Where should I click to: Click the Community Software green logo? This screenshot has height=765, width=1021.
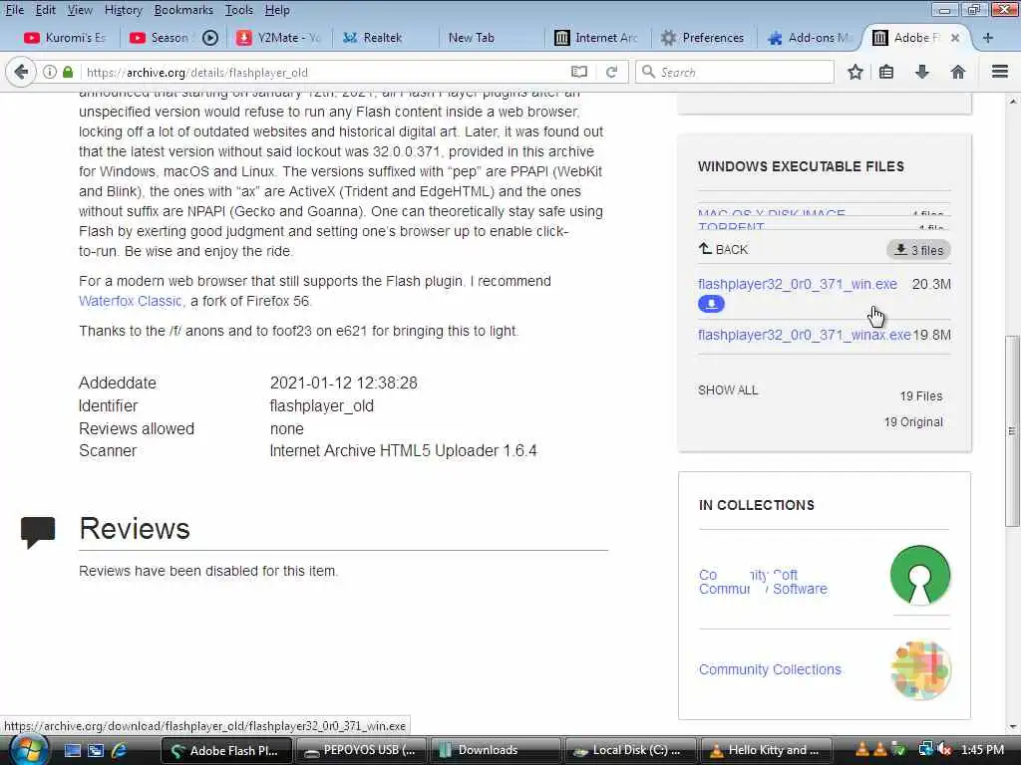[920, 576]
